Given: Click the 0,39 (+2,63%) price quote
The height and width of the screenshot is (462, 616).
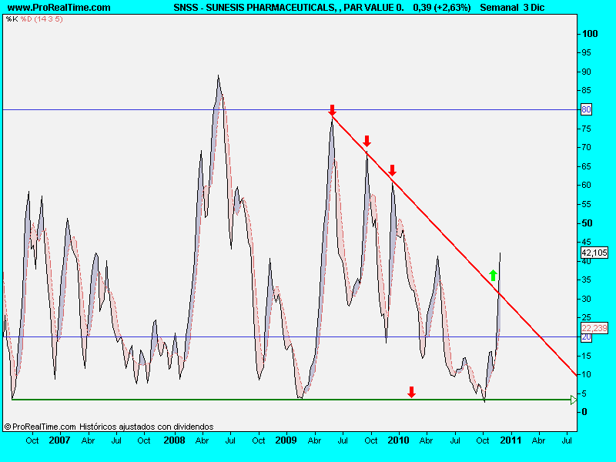Looking at the screenshot, I should pyautogui.click(x=442, y=8).
